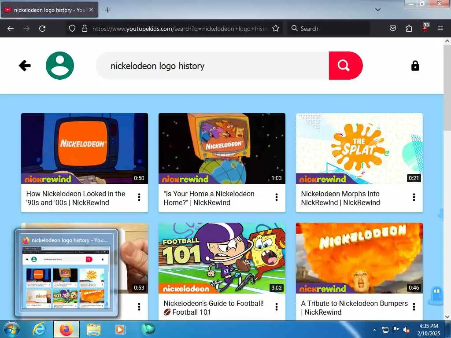Screen dimensions: 451x338
Task: Open title Nickelodeon Morphs Into NickRewind
Action: 340,198
